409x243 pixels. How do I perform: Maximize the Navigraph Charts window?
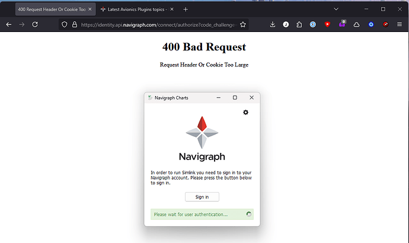[235, 98]
